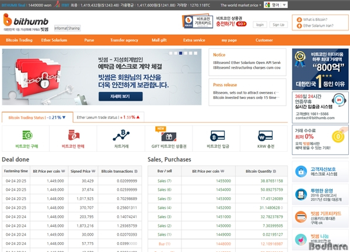
Task: Click the What is Bitcoin coin icon
Action: point(299,20)
